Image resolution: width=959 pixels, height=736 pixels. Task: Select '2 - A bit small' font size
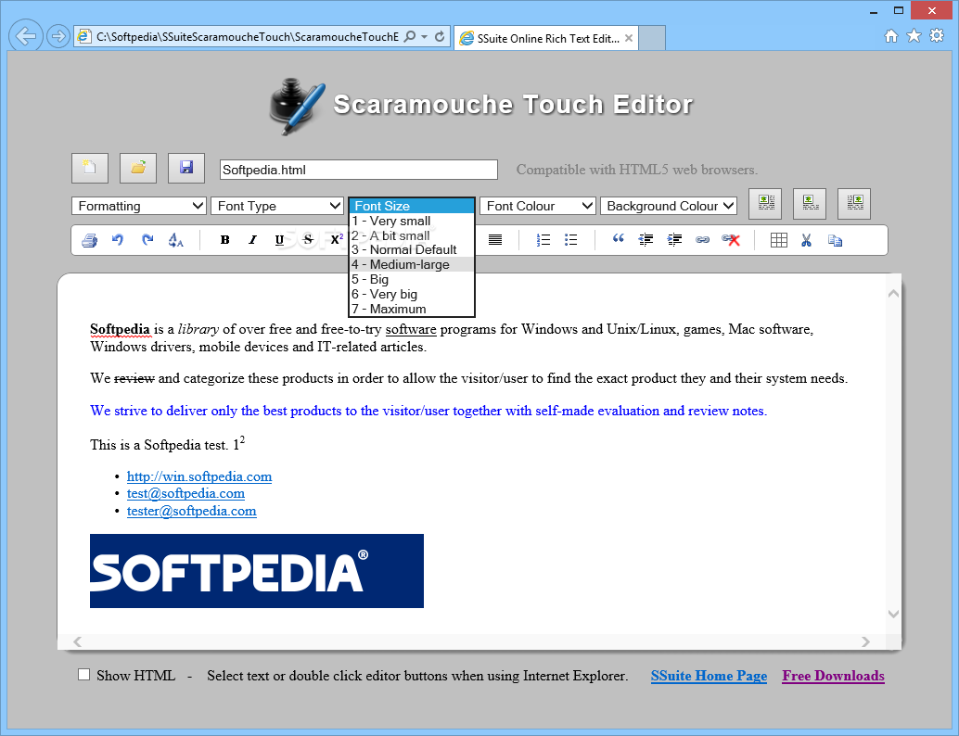[412, 235]
